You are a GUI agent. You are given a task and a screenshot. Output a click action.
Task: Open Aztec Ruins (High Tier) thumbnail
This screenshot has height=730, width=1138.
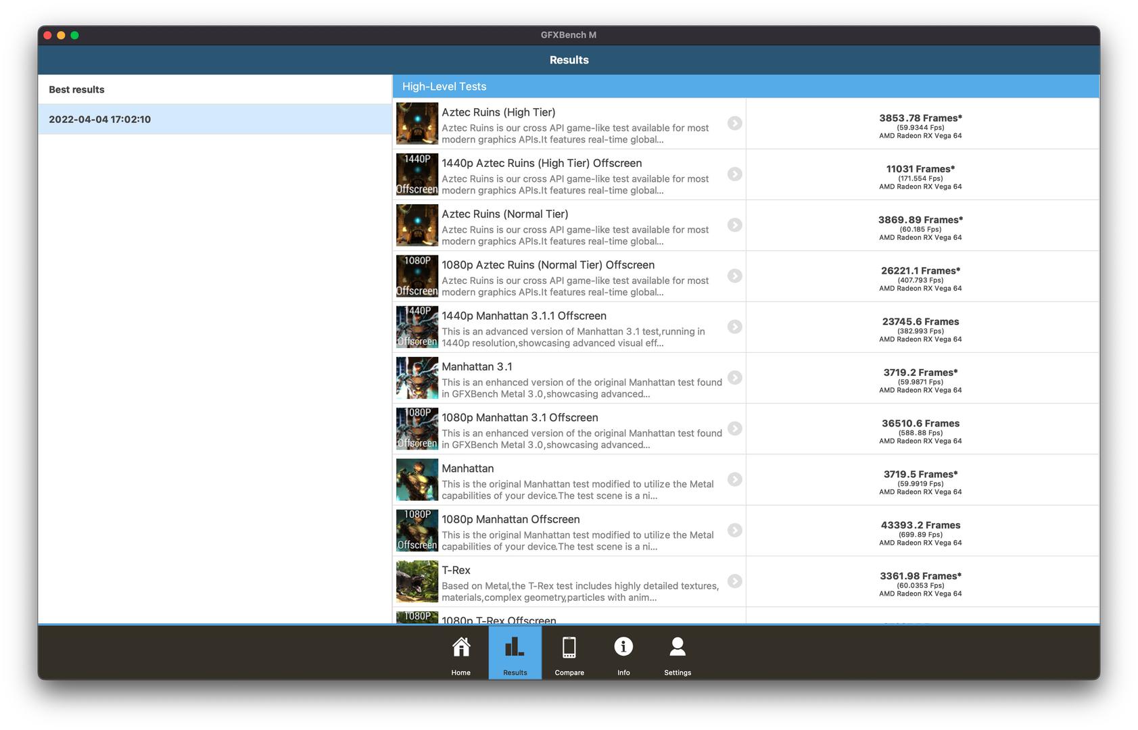417,124
